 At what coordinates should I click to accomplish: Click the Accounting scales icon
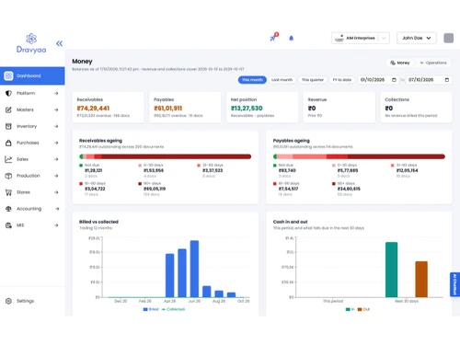[x=8, y=209]
